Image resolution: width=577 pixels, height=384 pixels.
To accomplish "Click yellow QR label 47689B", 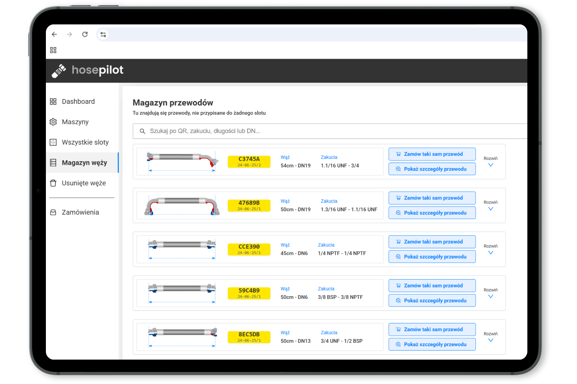I will coord(249,205).
